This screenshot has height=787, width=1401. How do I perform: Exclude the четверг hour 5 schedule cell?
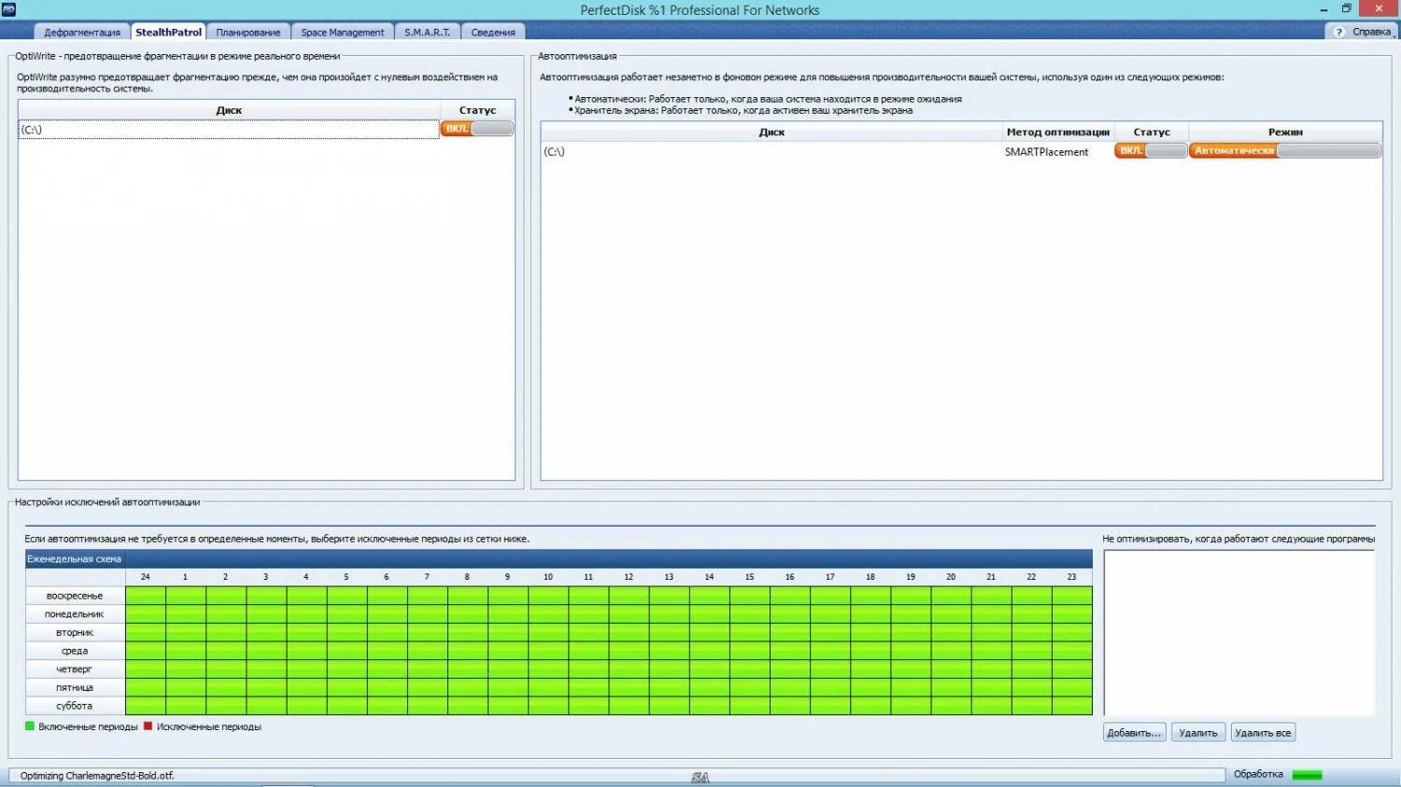[347, 669]
